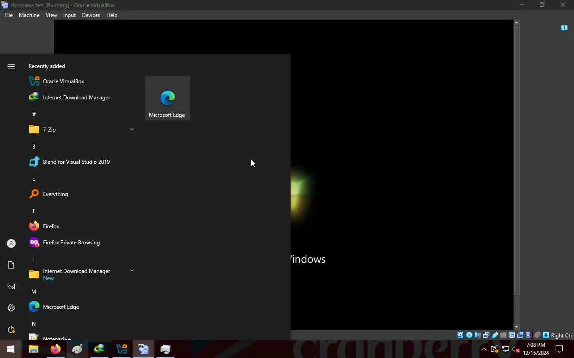This screenshot has width=574, height=358.
Task: Click the vertical scrollbar up arrow in VirtualBox
Action: click(x=517, y=22)
